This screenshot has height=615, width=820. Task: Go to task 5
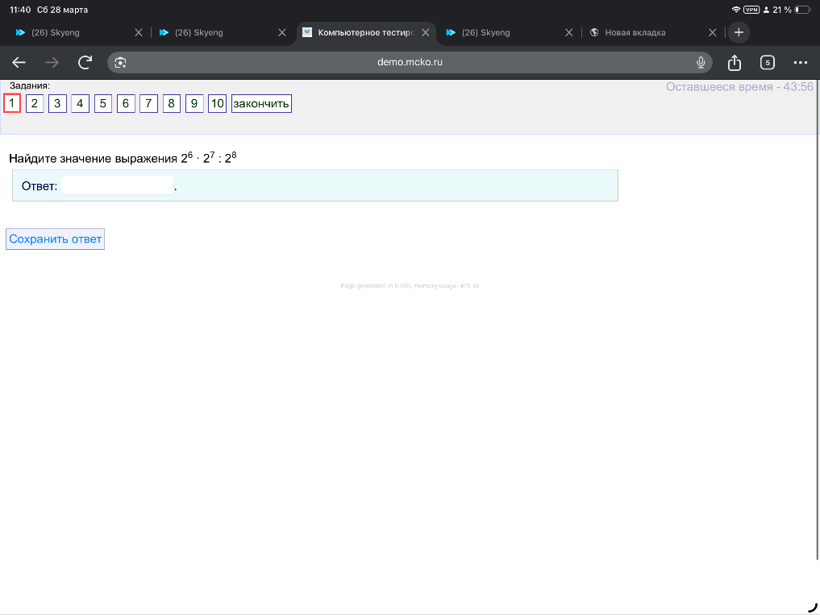tap(103, 103)
